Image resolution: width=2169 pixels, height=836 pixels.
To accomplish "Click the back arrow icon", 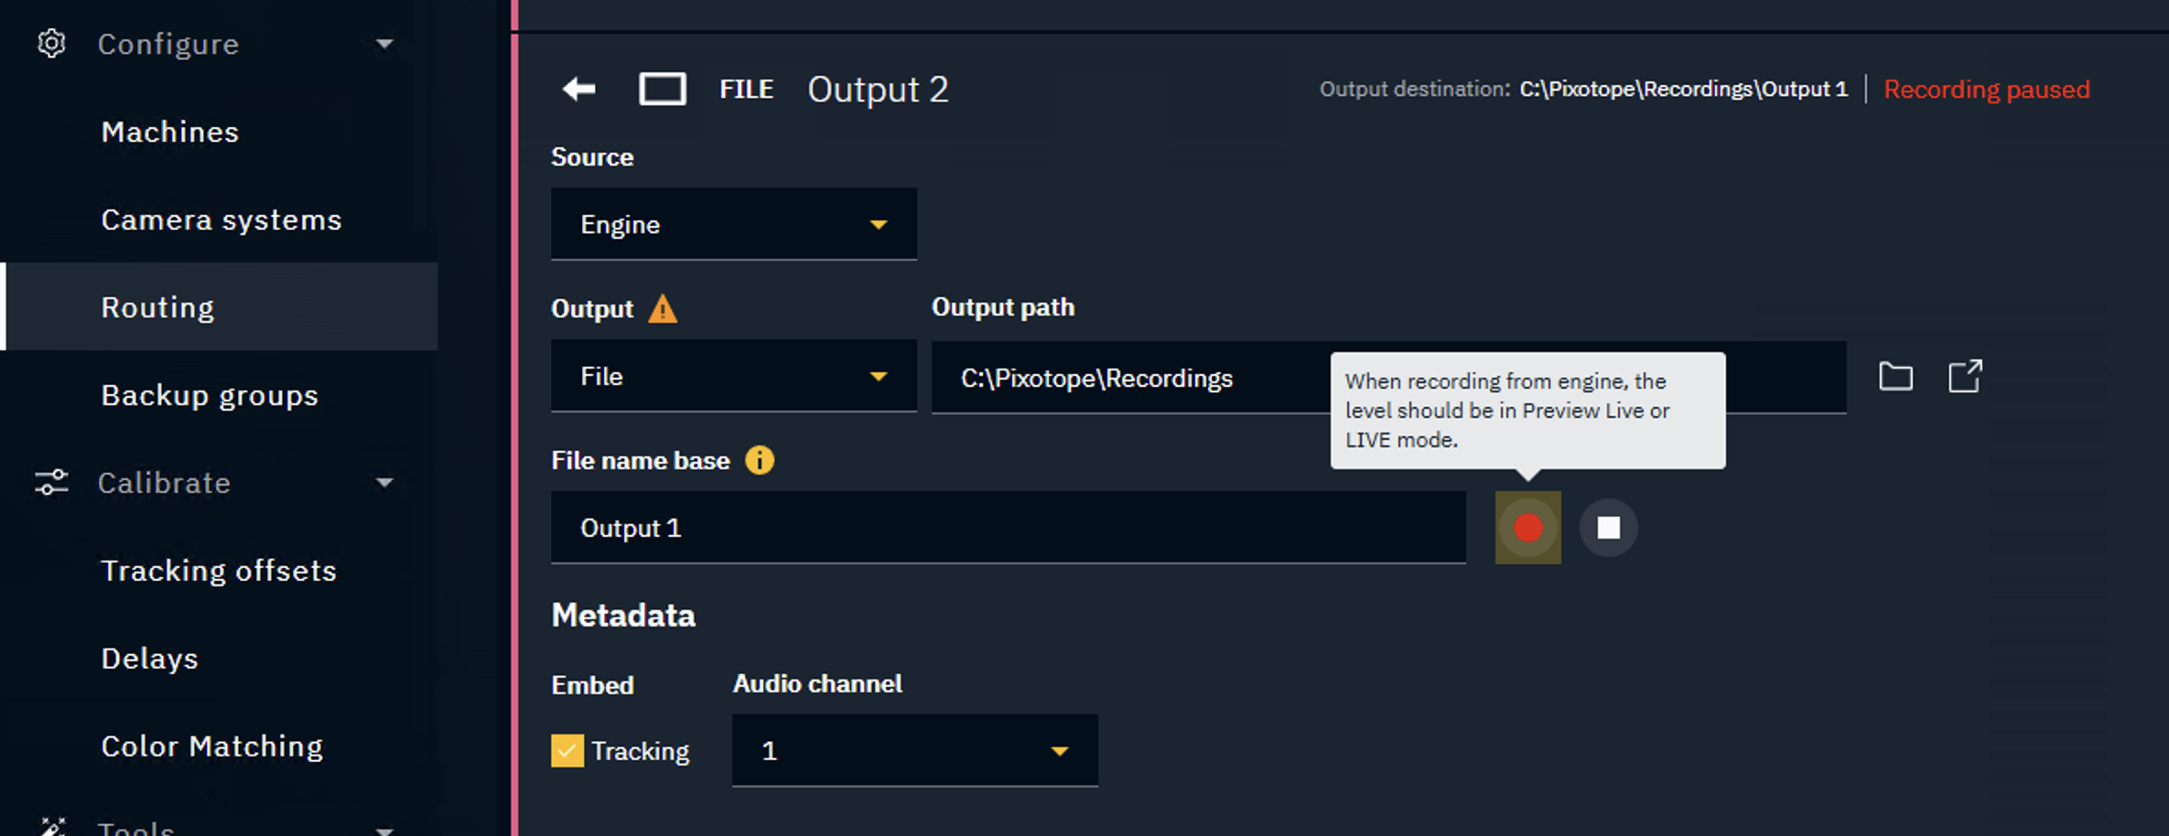I will tap(579, 90).
